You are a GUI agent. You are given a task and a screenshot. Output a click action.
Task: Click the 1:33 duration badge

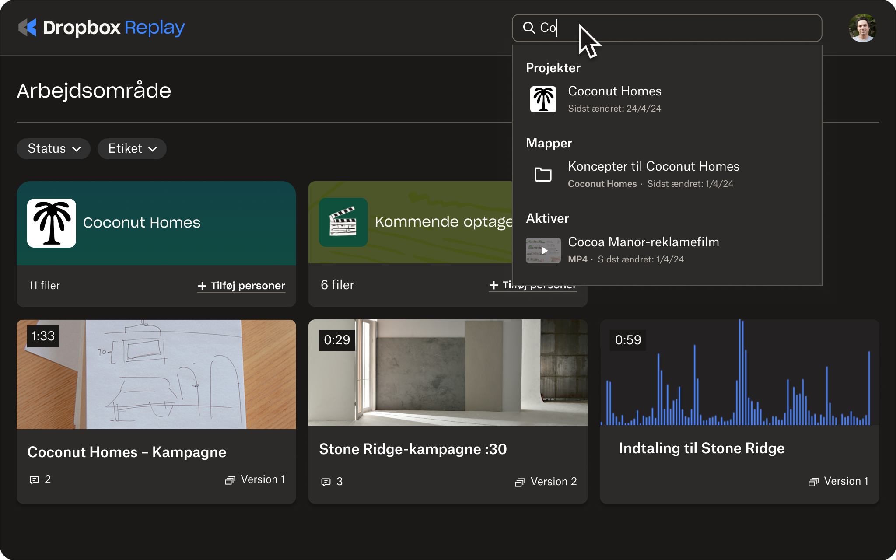pos(43,336)
